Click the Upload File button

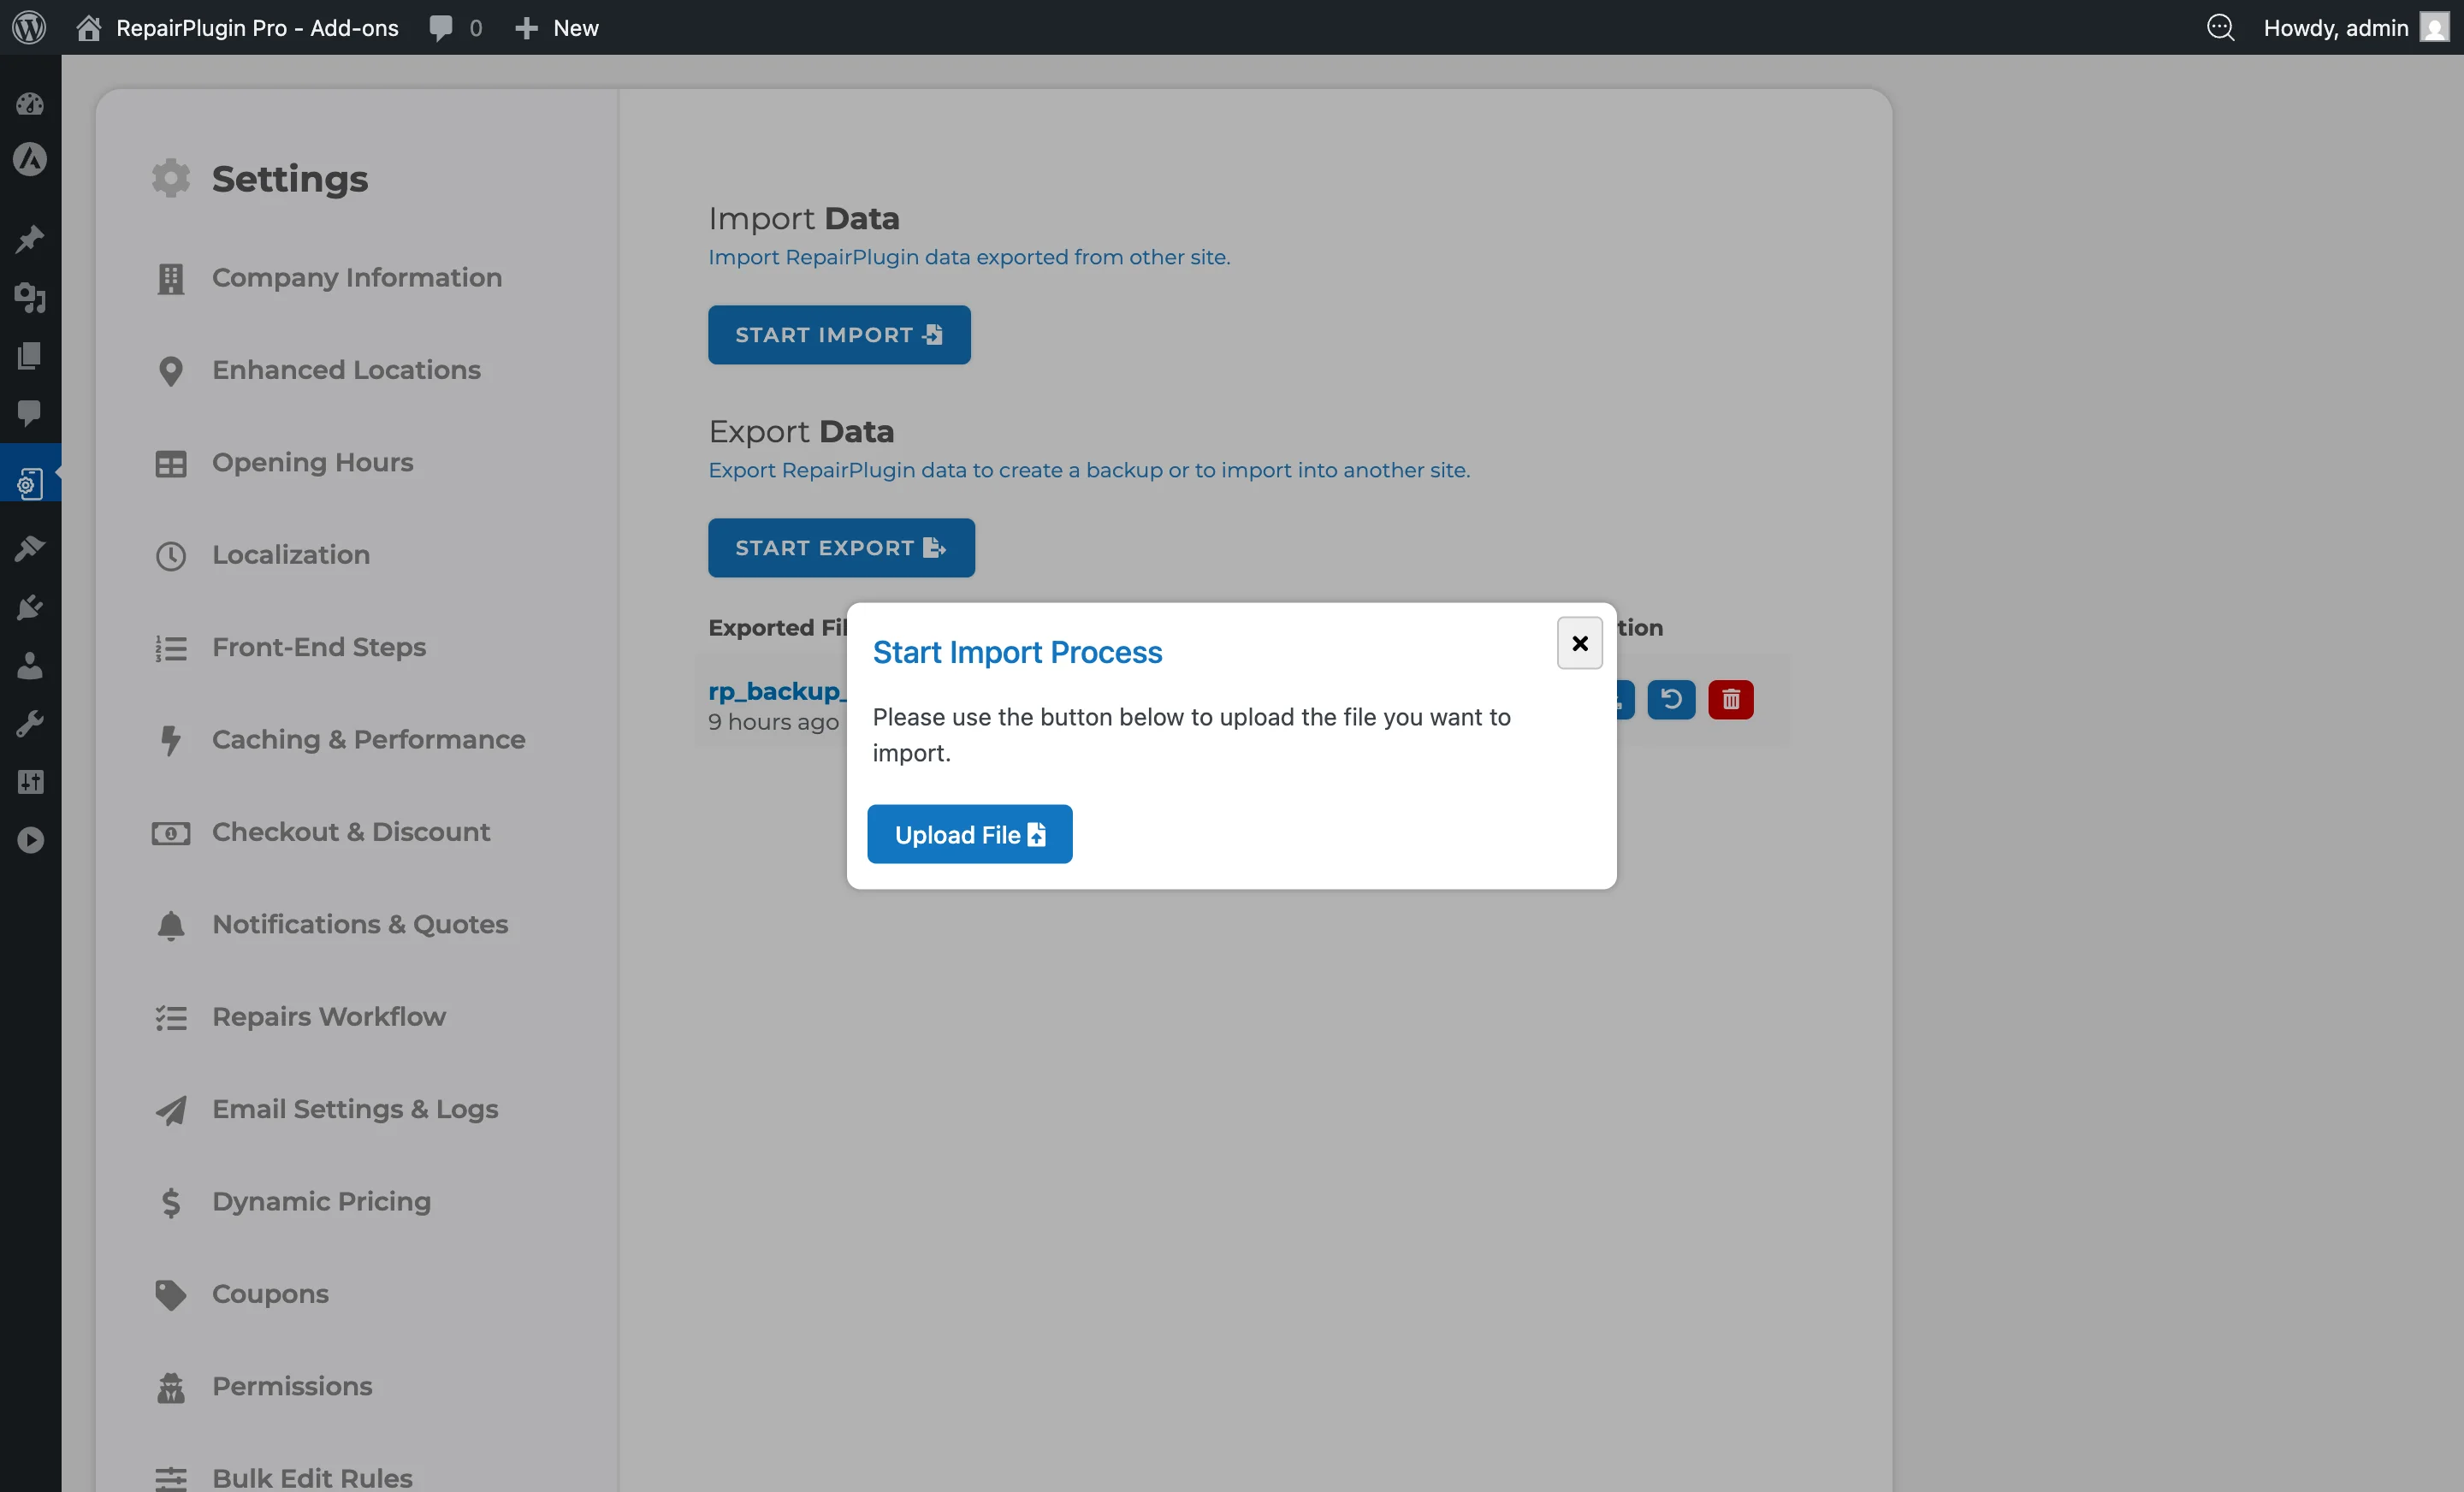(x=969, y=833)
